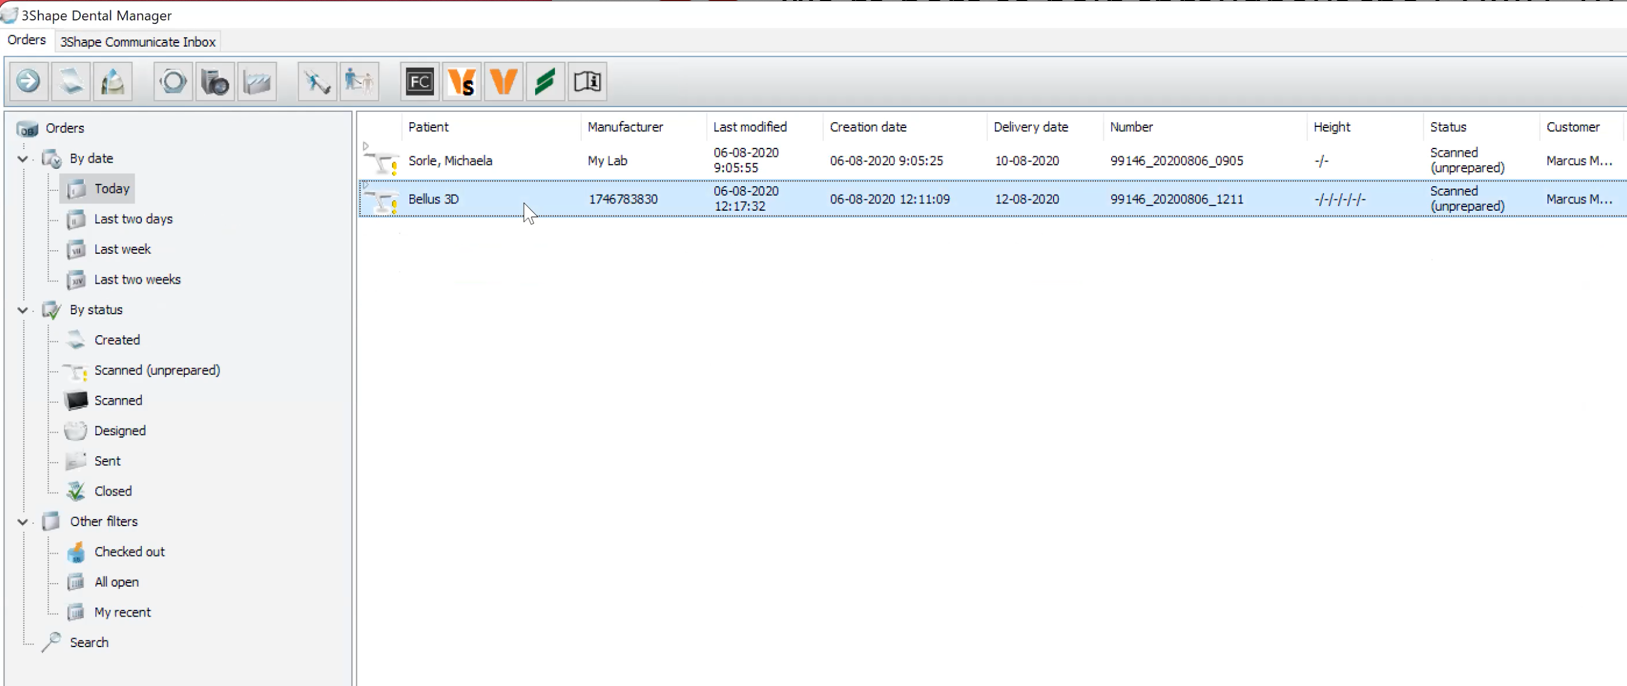
Task: Click the tooth crown design icon
Action: pos(113,81)
